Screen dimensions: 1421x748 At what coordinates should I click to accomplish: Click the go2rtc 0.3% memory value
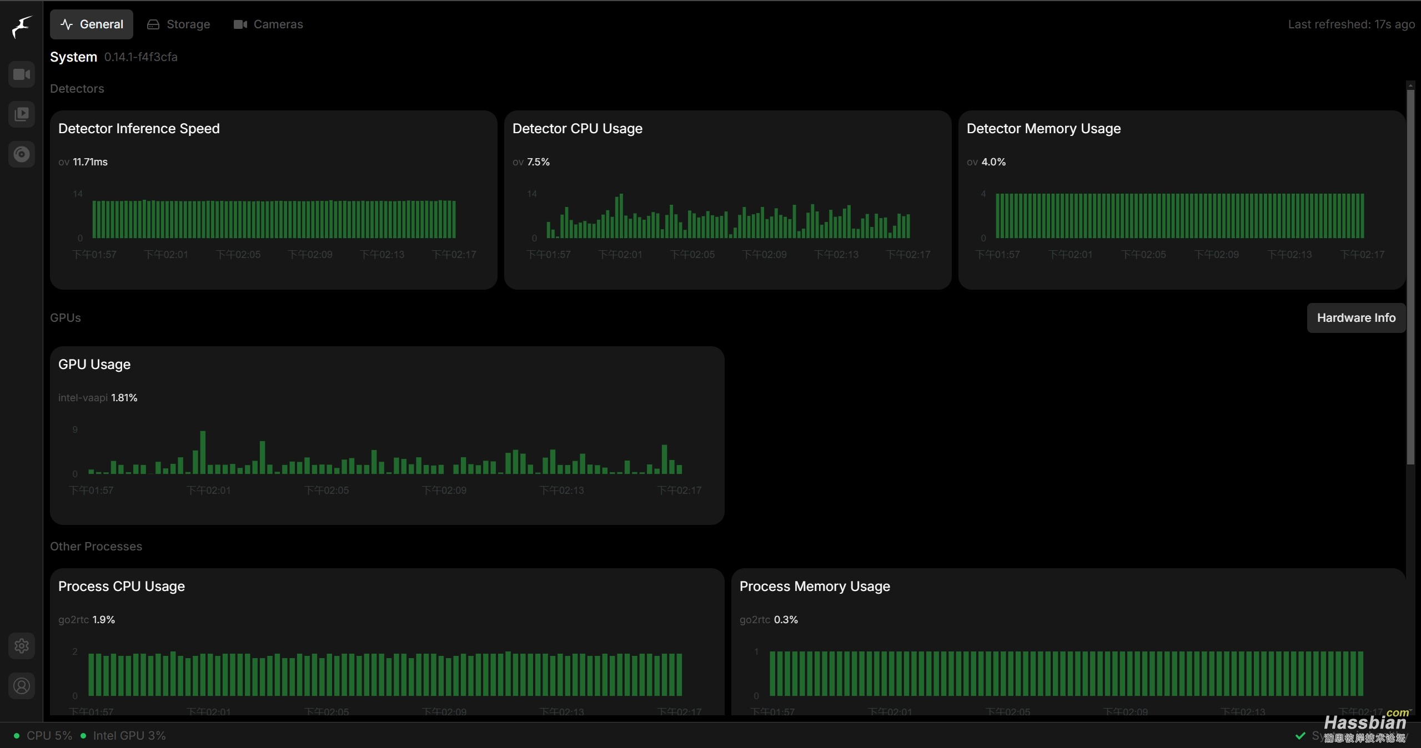(x=769, y=620)
